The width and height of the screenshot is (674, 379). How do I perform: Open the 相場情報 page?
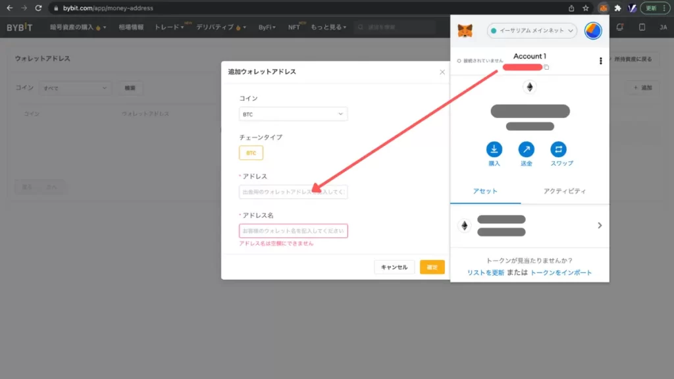point(131,27)
